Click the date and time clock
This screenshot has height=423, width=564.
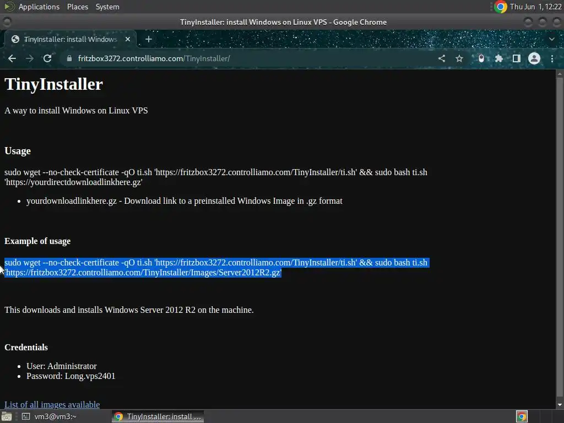pyautogui.click(x=535, y=7)
